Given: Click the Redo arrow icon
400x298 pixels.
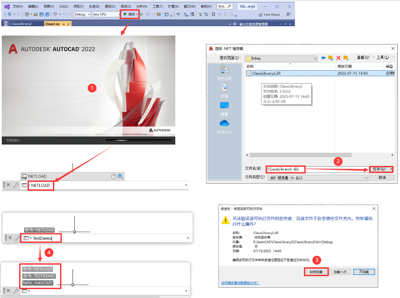Looking at the screenshot, I should click(65, 14).
